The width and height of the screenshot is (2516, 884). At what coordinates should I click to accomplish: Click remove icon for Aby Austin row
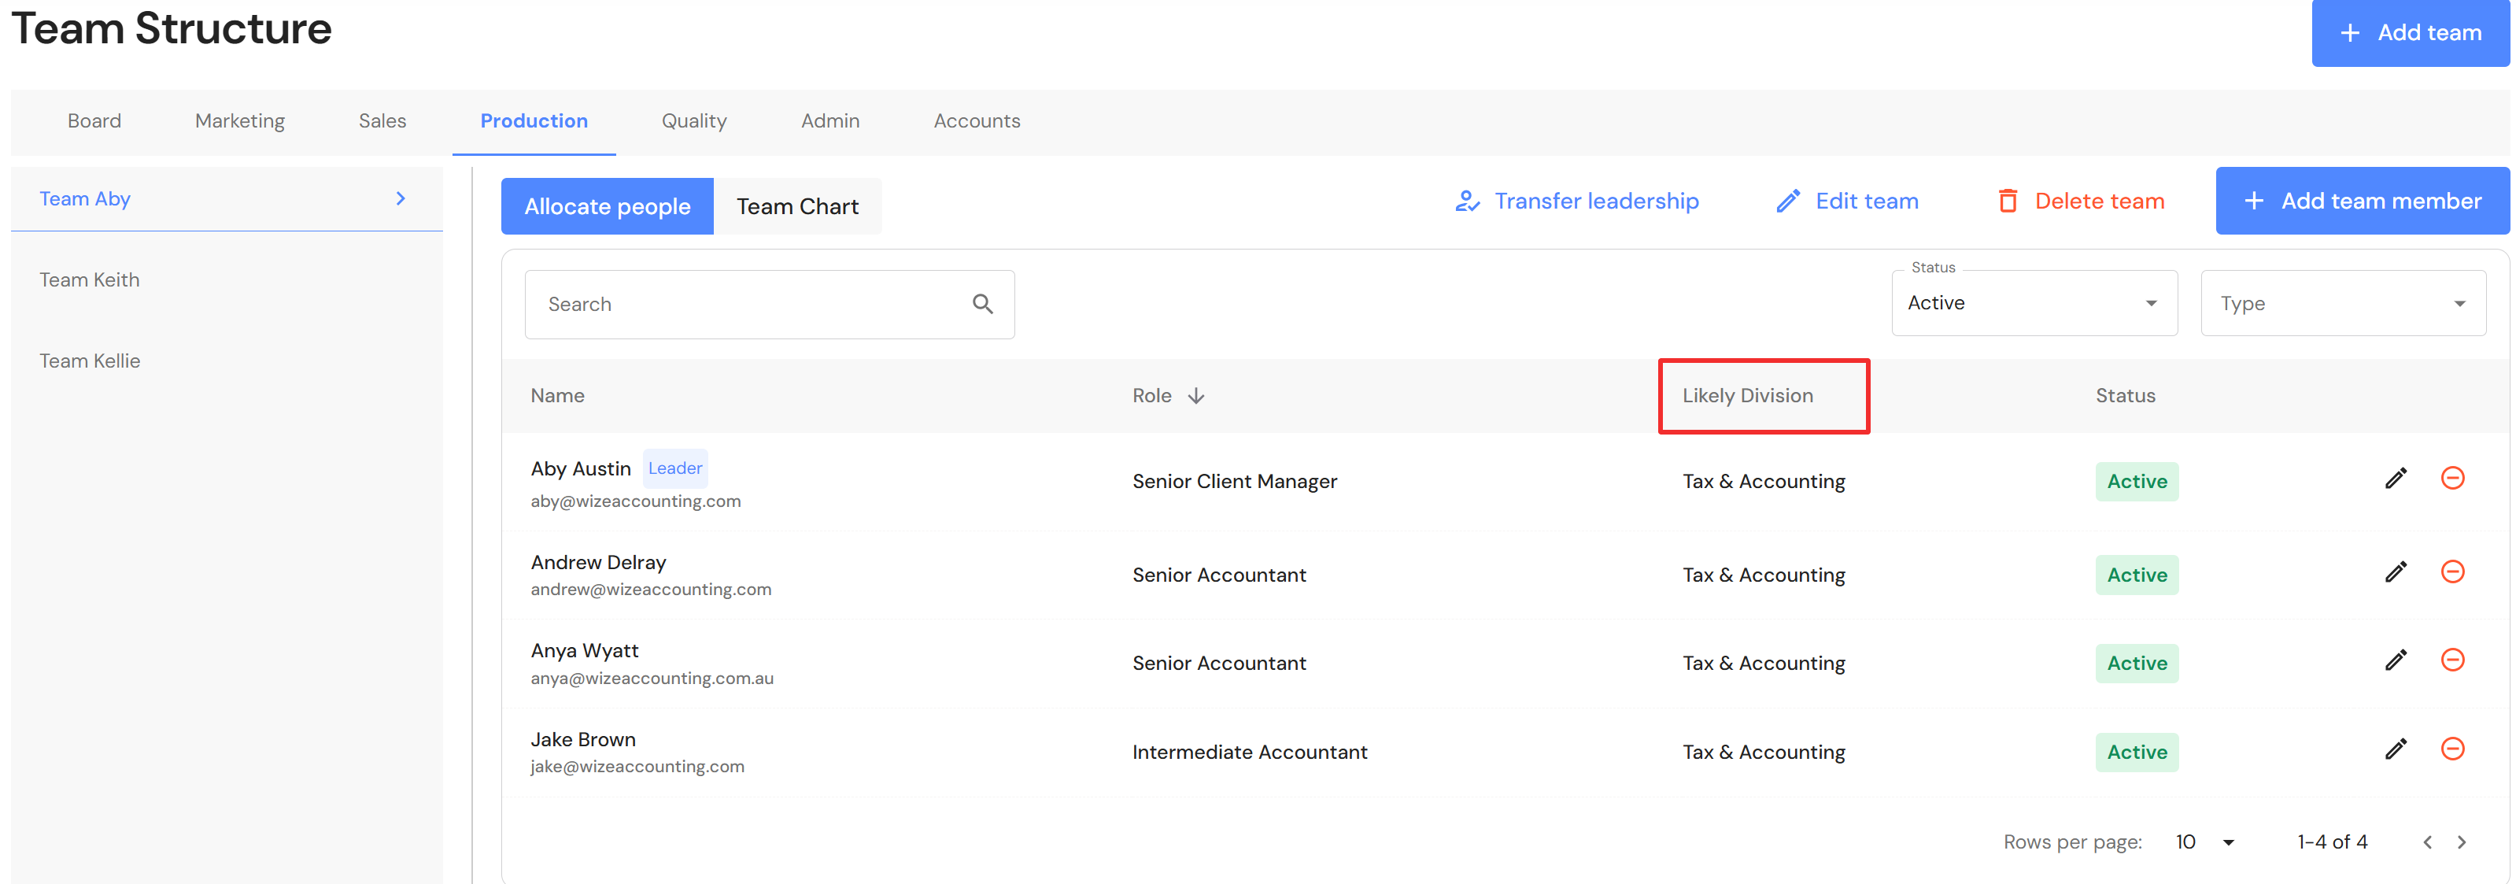[2451, 479]
